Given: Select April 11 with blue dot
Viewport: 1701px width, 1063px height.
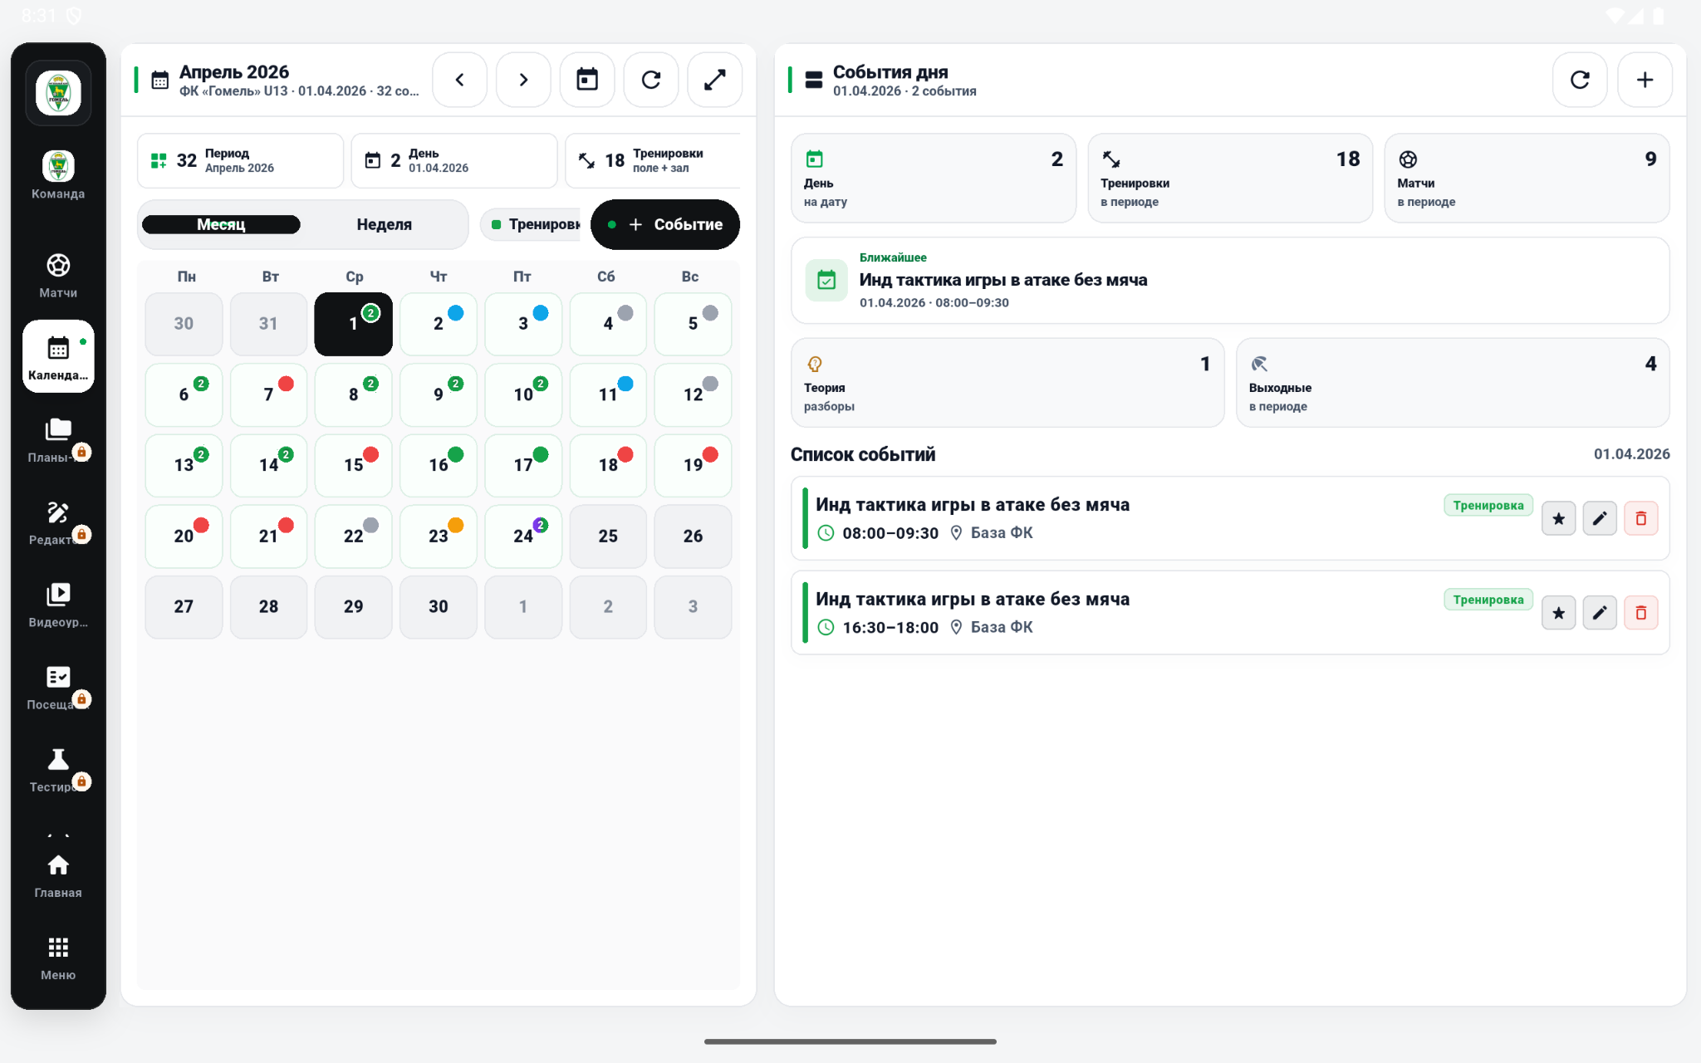Looking at the screenshot, I should tap(608, 394).
